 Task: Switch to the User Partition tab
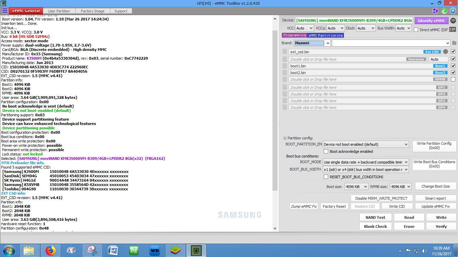(59, 11)
